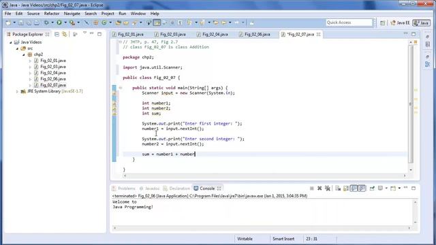Open the File menu

point(7,14)
